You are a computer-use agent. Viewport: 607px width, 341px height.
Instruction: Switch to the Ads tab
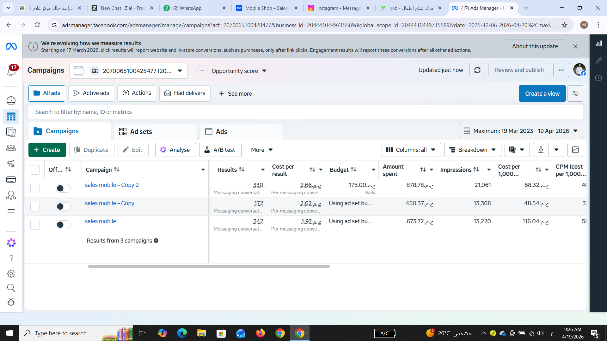tap(221, 132)
